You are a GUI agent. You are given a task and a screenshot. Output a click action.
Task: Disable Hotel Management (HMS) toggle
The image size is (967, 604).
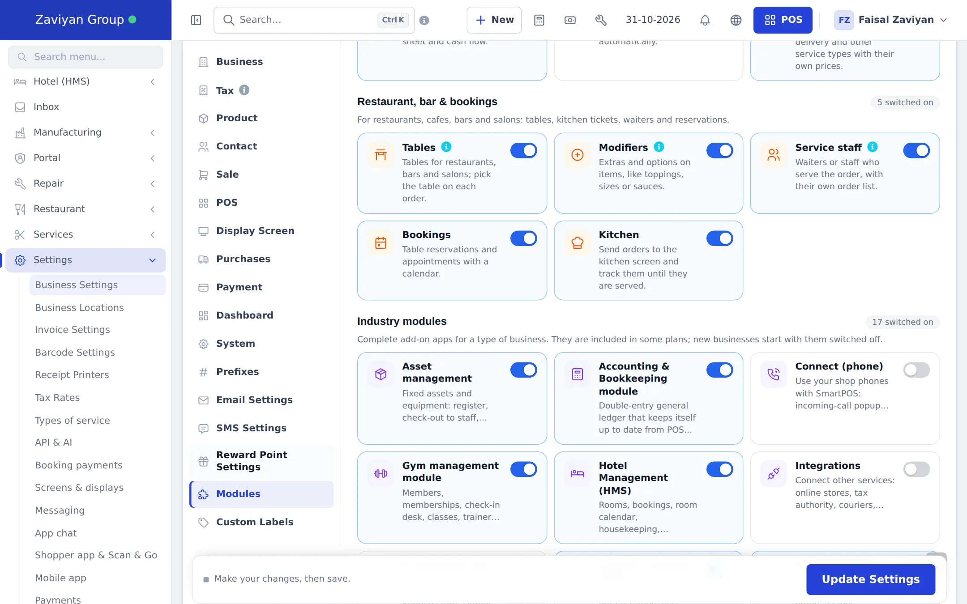coord(720,469)
